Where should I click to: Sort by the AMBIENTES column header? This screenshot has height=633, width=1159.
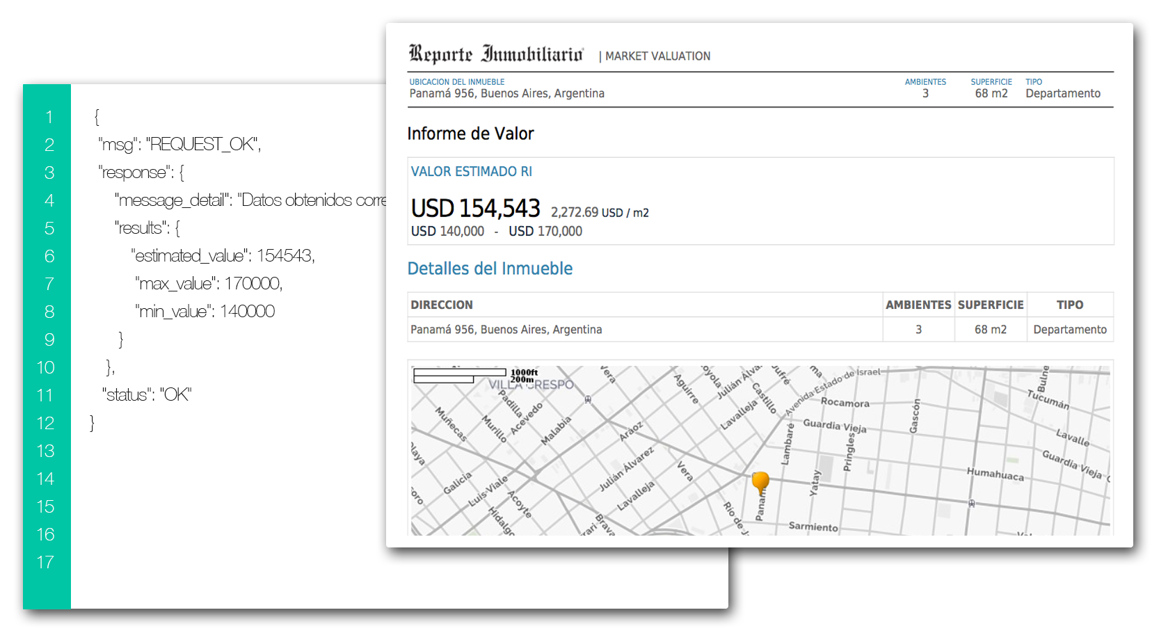click(x=918, y=305)
